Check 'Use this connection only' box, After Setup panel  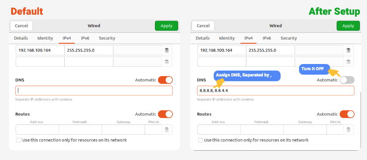200,140
